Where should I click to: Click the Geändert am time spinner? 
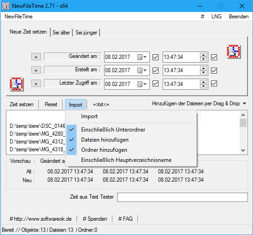(x=204, y=57)
